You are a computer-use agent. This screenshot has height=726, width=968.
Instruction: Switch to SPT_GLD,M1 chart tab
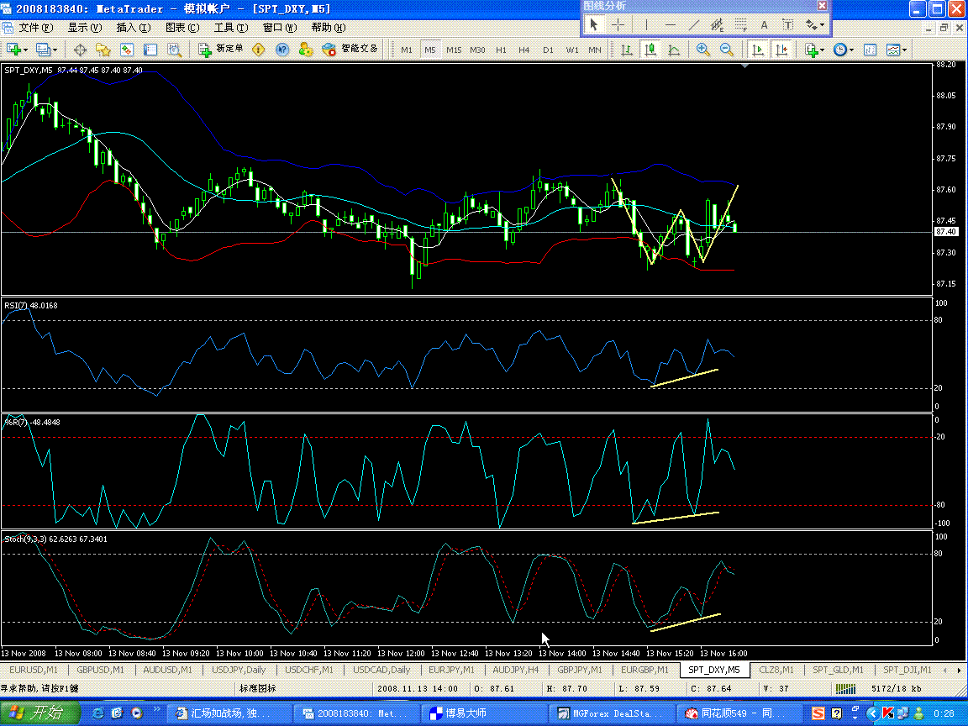[838, 670]
